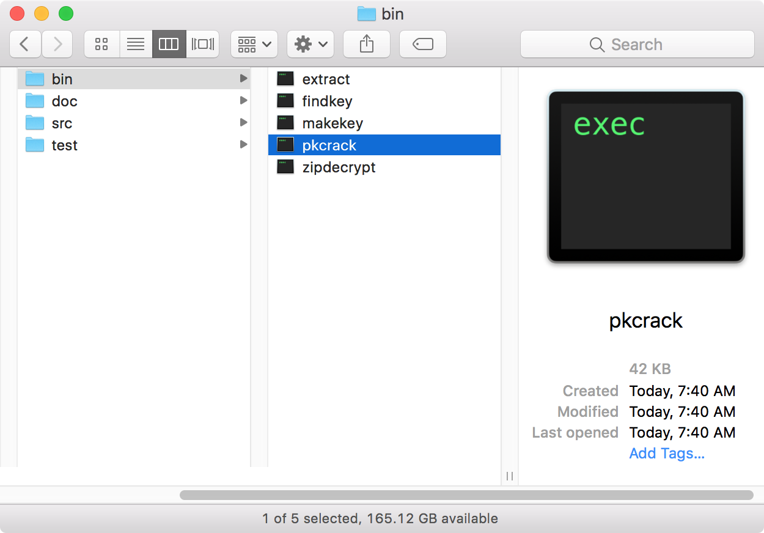The image size is (764, 533).
Task: Select the makekey executable
Action: coord(332,123)
